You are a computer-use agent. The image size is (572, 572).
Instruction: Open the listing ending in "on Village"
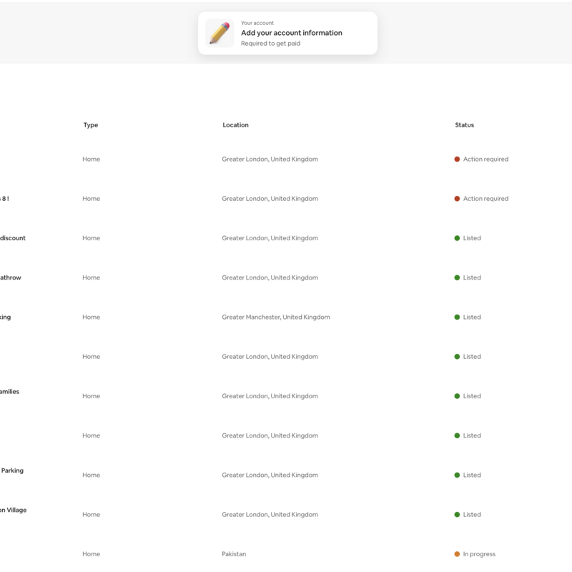(13, 510)
